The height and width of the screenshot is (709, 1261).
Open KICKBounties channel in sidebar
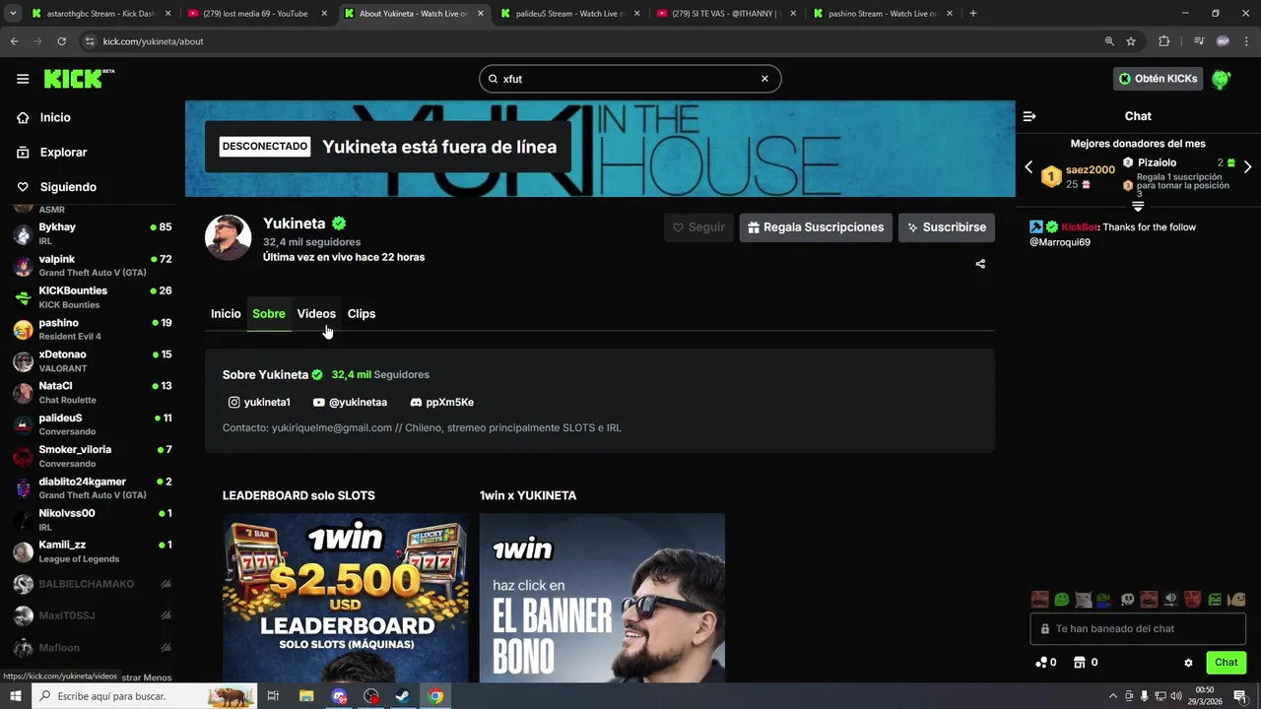coord(93,297)
